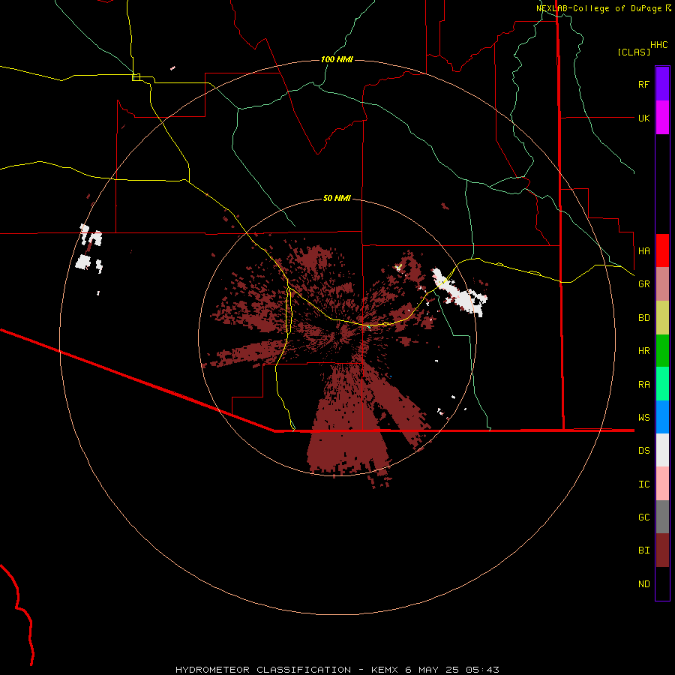This screenshot has width=675, height=675.
Task: Click the GC gray legend swatch
Action: coord(662,517)
